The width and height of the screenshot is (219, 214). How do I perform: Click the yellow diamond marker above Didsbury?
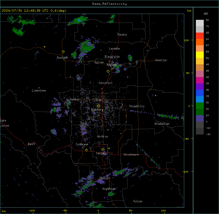99,106
